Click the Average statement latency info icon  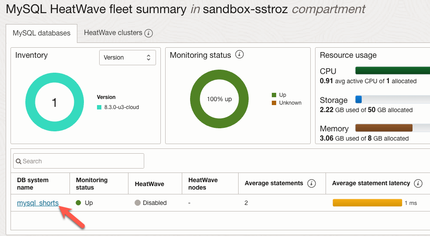pos(418,183)
